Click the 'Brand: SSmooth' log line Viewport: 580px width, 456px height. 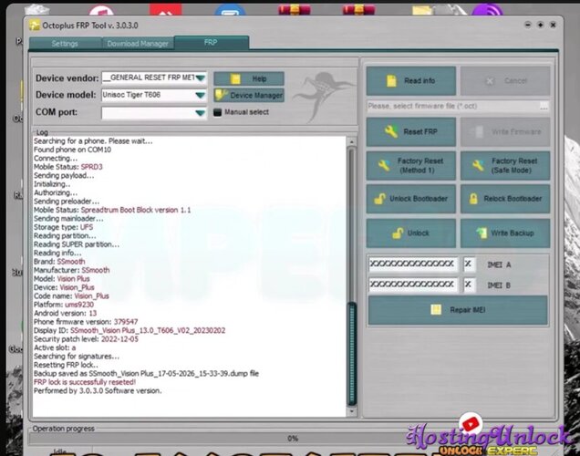click(59, 262)
